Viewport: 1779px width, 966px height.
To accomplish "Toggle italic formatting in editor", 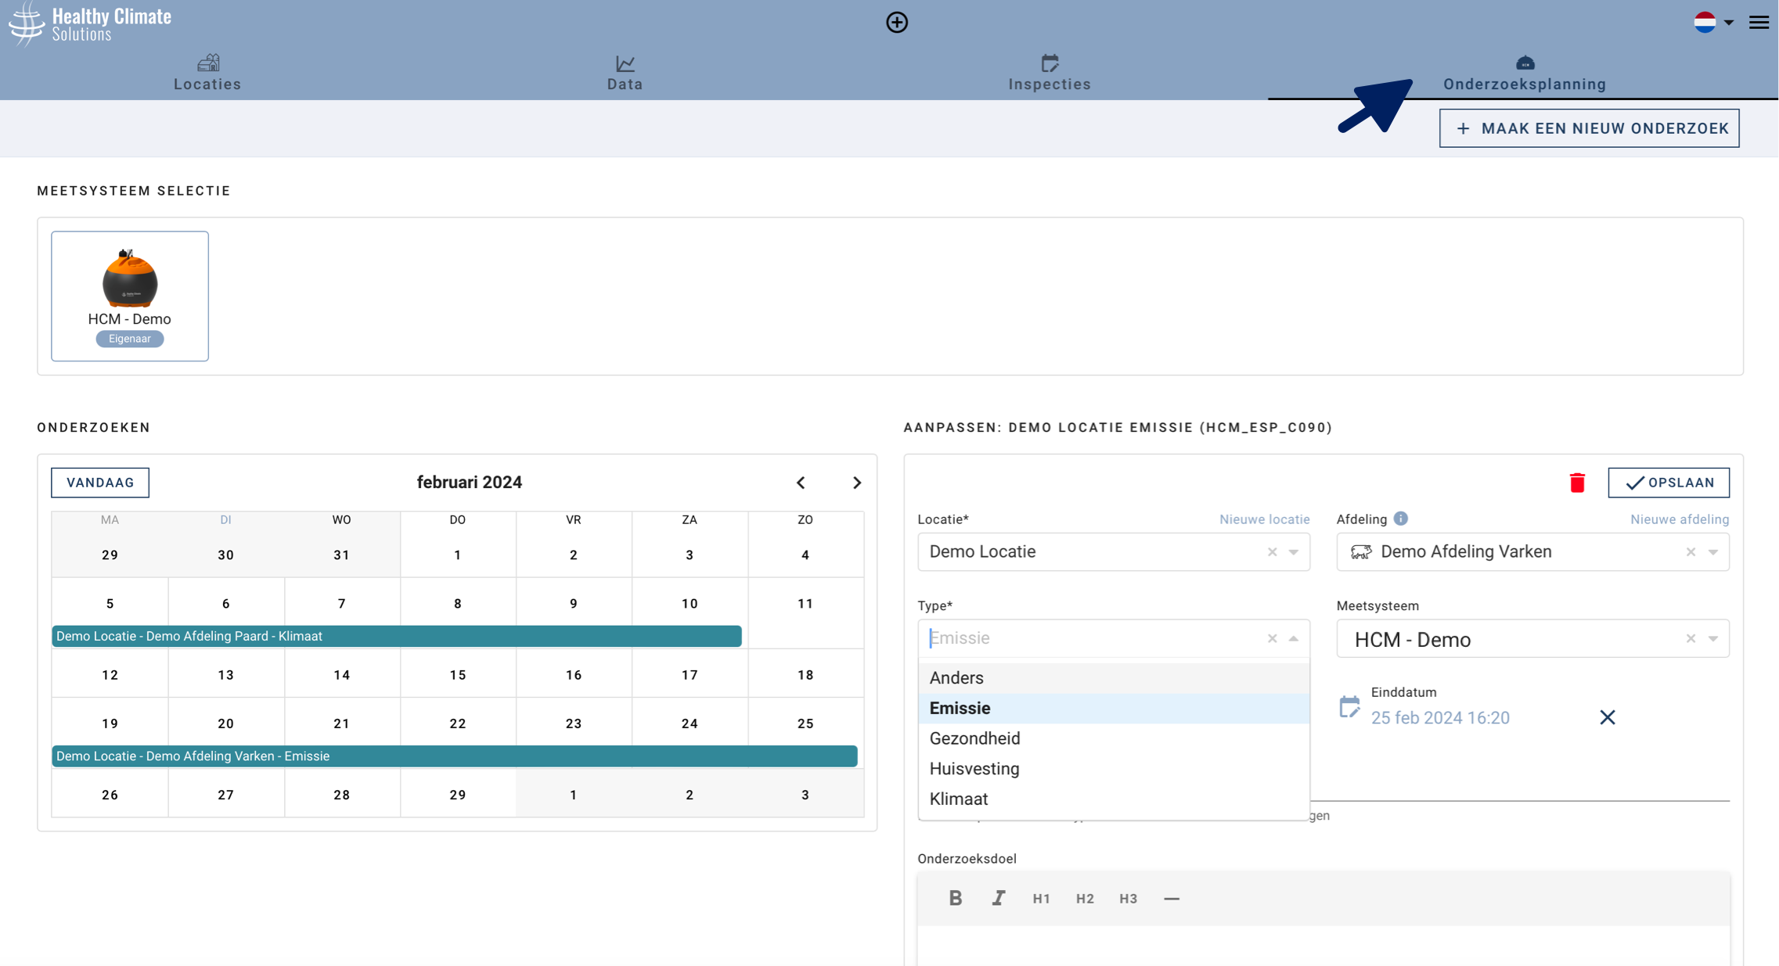I will [998, 898].
